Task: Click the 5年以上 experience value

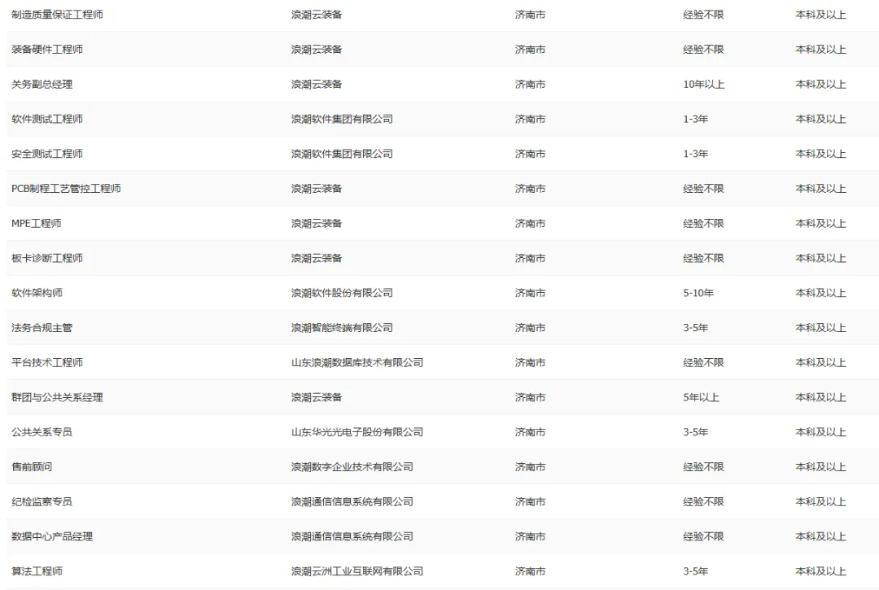Action: (x=701, y=397)
